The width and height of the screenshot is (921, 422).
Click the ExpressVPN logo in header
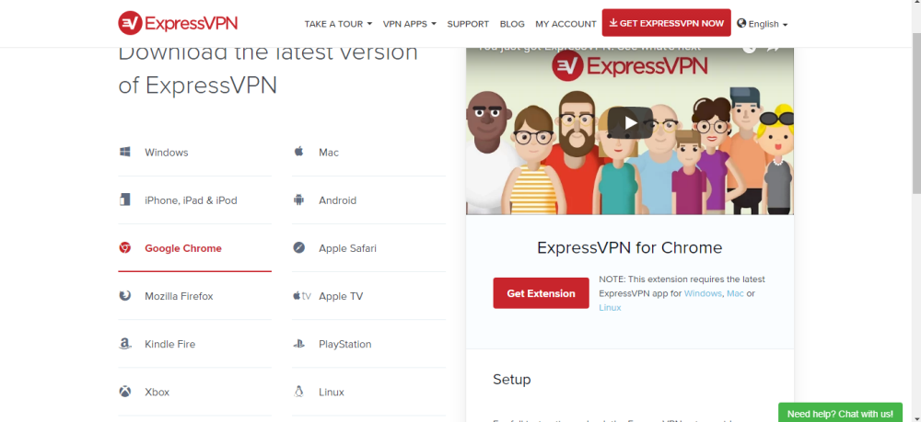tap(178, 23)
